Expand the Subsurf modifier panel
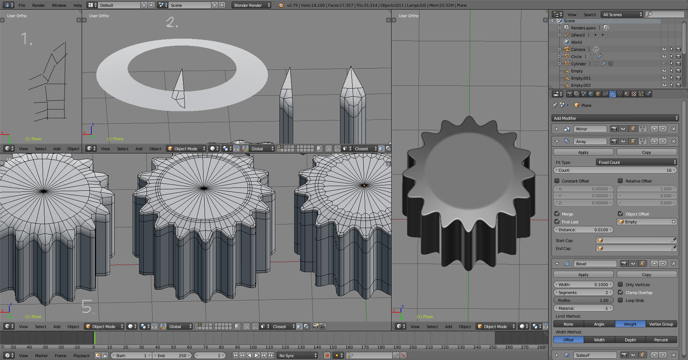Viewport: 688px width, 360px height. tap(557, 355)
